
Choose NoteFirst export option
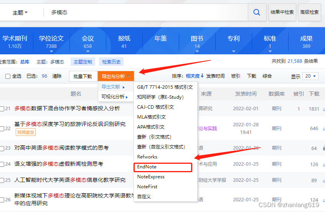tap(147, 187)
